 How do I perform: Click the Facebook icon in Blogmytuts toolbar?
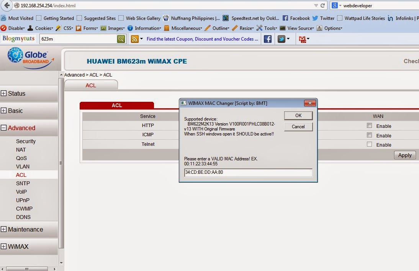[268, 39]
